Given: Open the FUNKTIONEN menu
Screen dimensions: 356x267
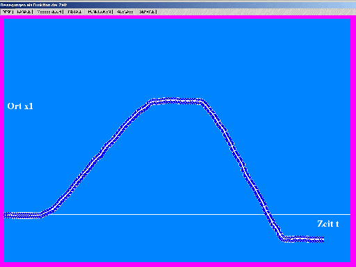Looking at the screenshot, I should point(99,12).
